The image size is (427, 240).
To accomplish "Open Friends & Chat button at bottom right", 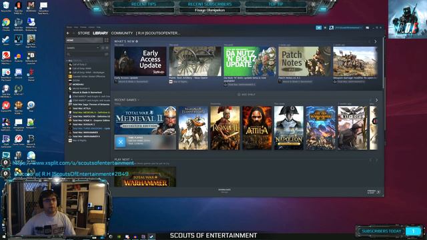I will [x=374, y=192].
